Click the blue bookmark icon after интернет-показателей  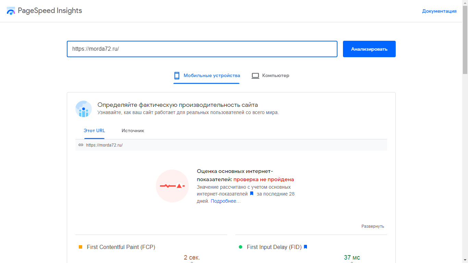point(251,193)
